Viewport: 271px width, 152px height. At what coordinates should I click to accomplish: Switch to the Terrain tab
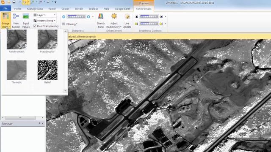click(x=79, y=8)
